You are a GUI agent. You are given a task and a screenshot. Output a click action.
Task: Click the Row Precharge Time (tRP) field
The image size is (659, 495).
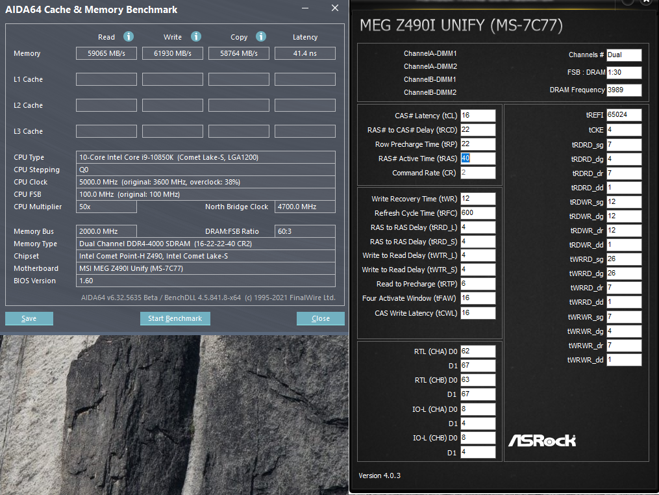478,144
